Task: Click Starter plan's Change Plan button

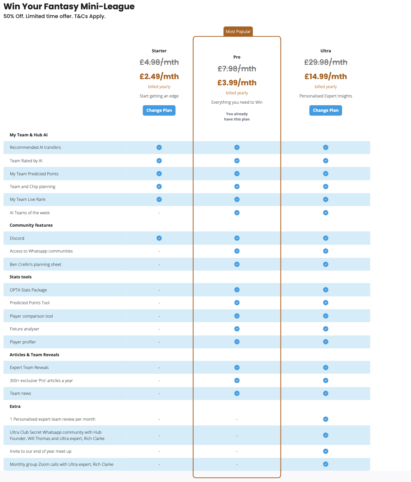Action: coord(159,111)
